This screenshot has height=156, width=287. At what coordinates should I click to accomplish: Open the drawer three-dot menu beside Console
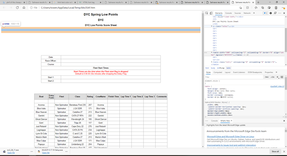[x=207, y=121]
